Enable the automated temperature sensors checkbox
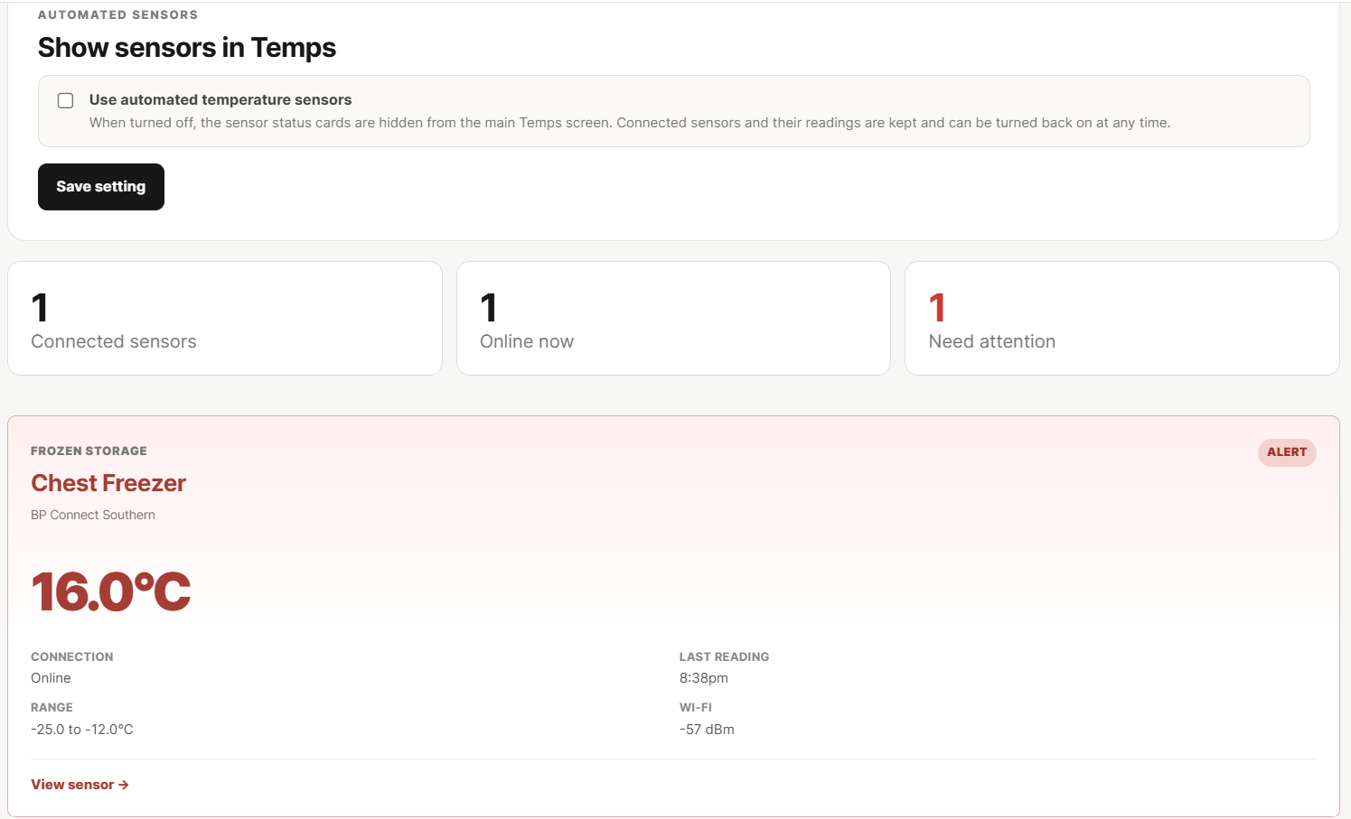 pos(65,100)
